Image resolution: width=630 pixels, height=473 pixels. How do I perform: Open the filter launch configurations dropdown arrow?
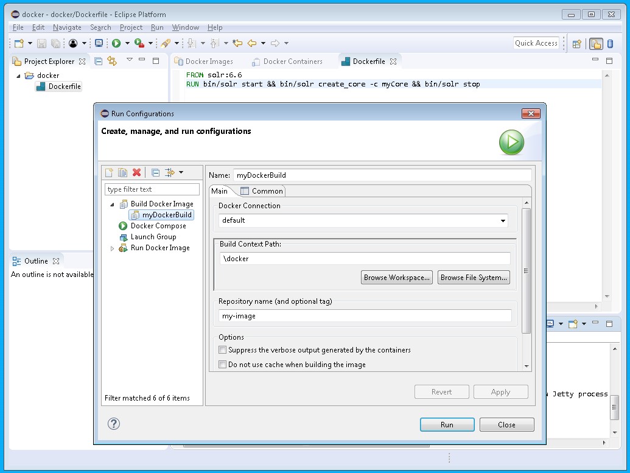(x=181, y=173)
